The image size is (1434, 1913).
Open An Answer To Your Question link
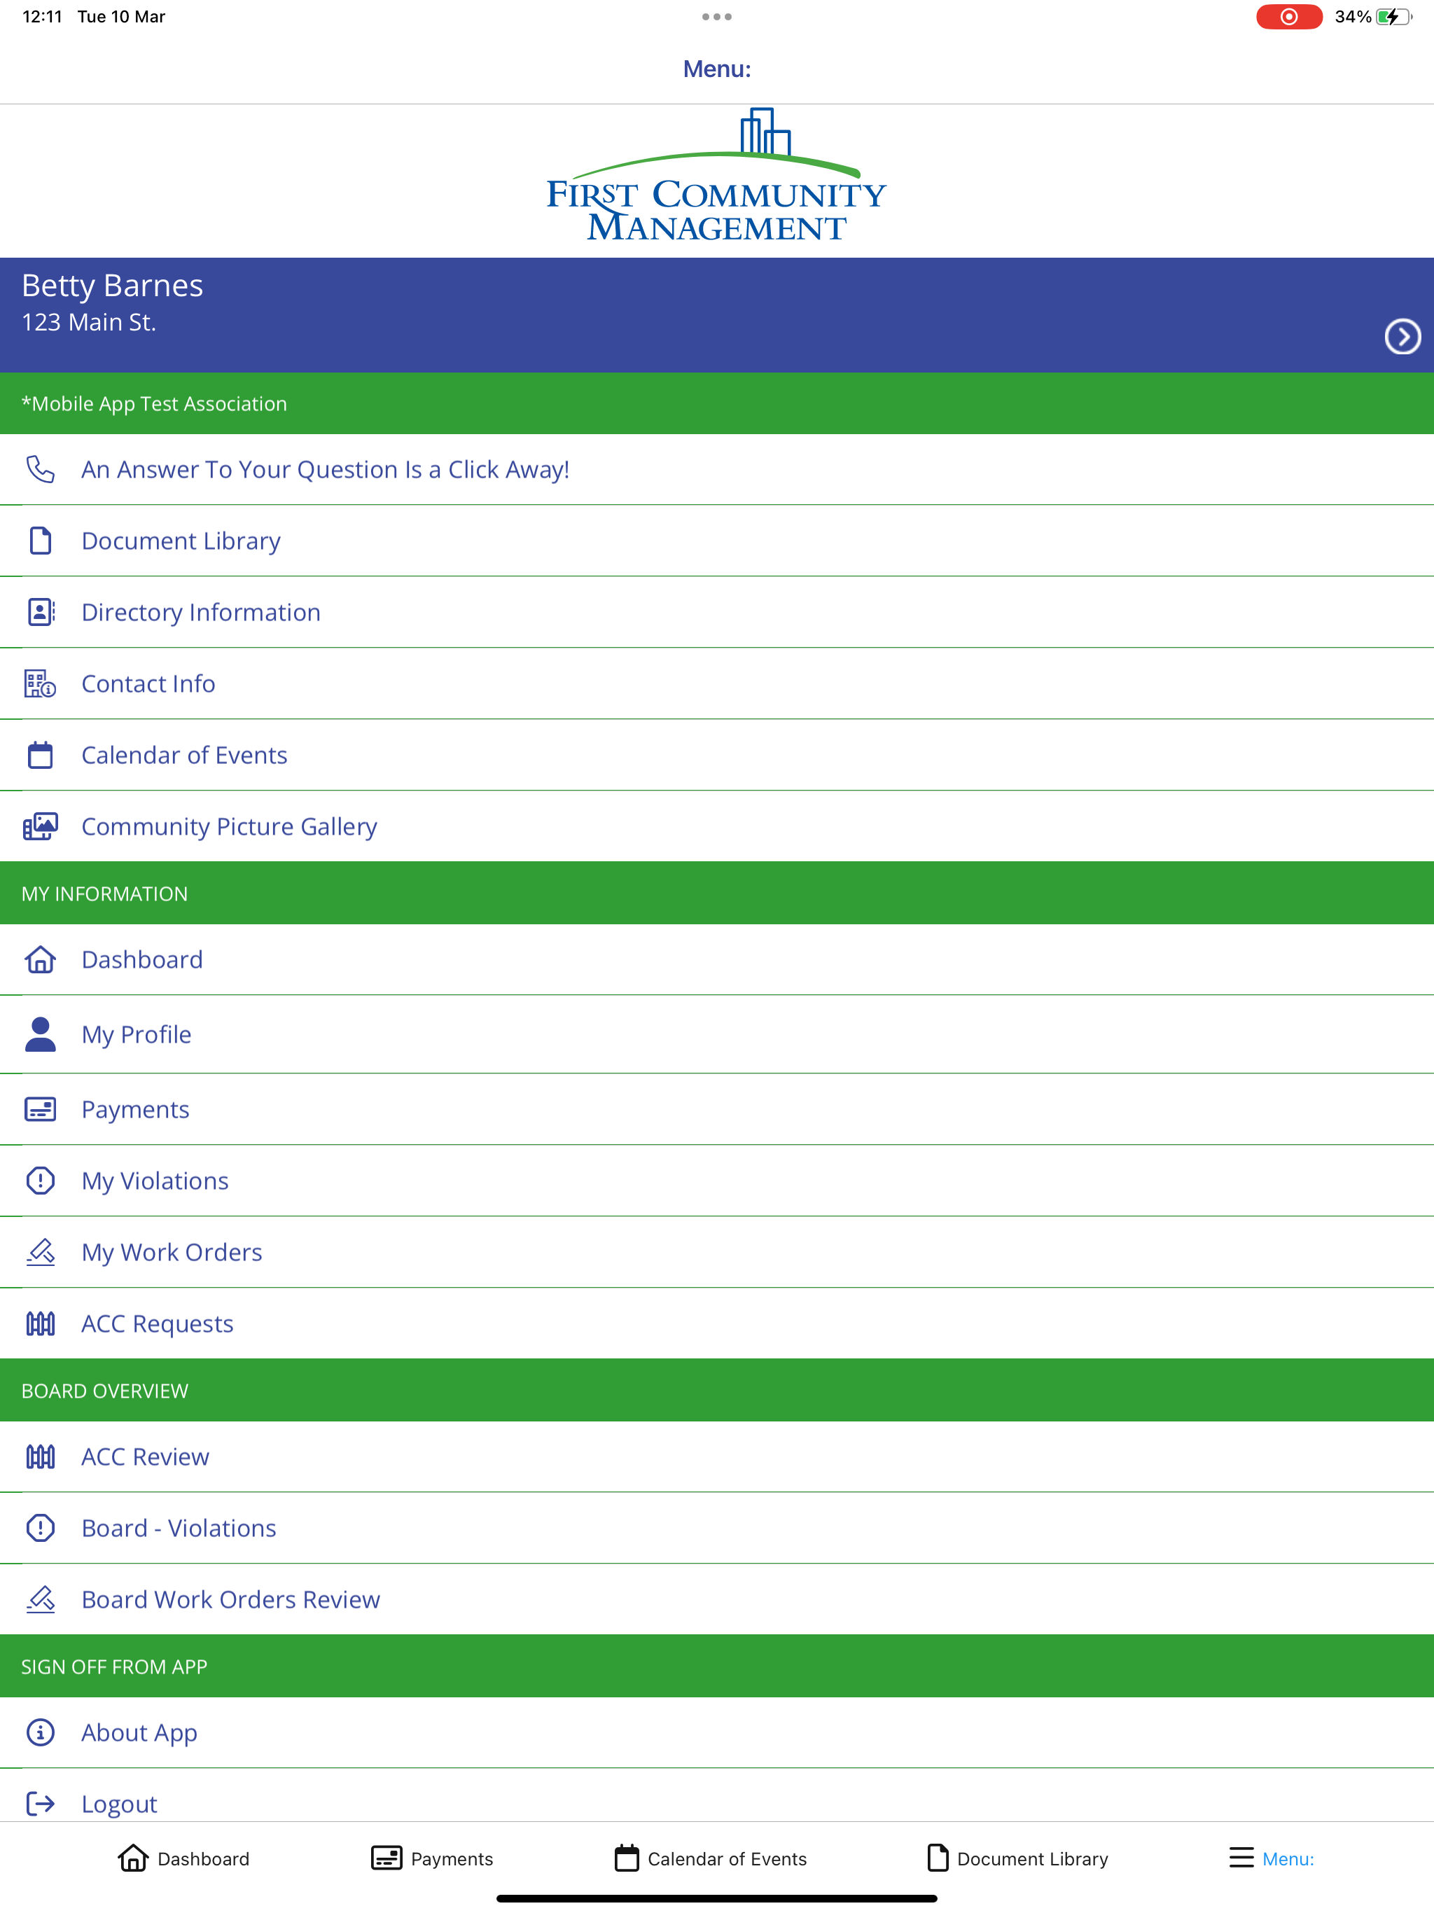(717, 470)
